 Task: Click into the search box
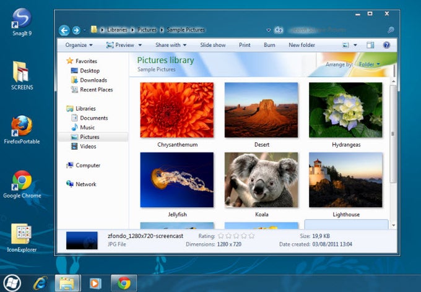tap(336, 30)
